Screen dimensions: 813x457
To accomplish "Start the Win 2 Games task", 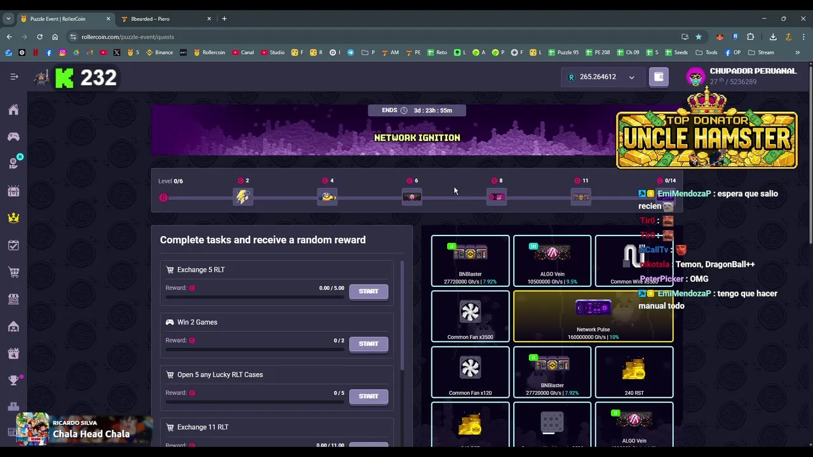I will [368, 344].
